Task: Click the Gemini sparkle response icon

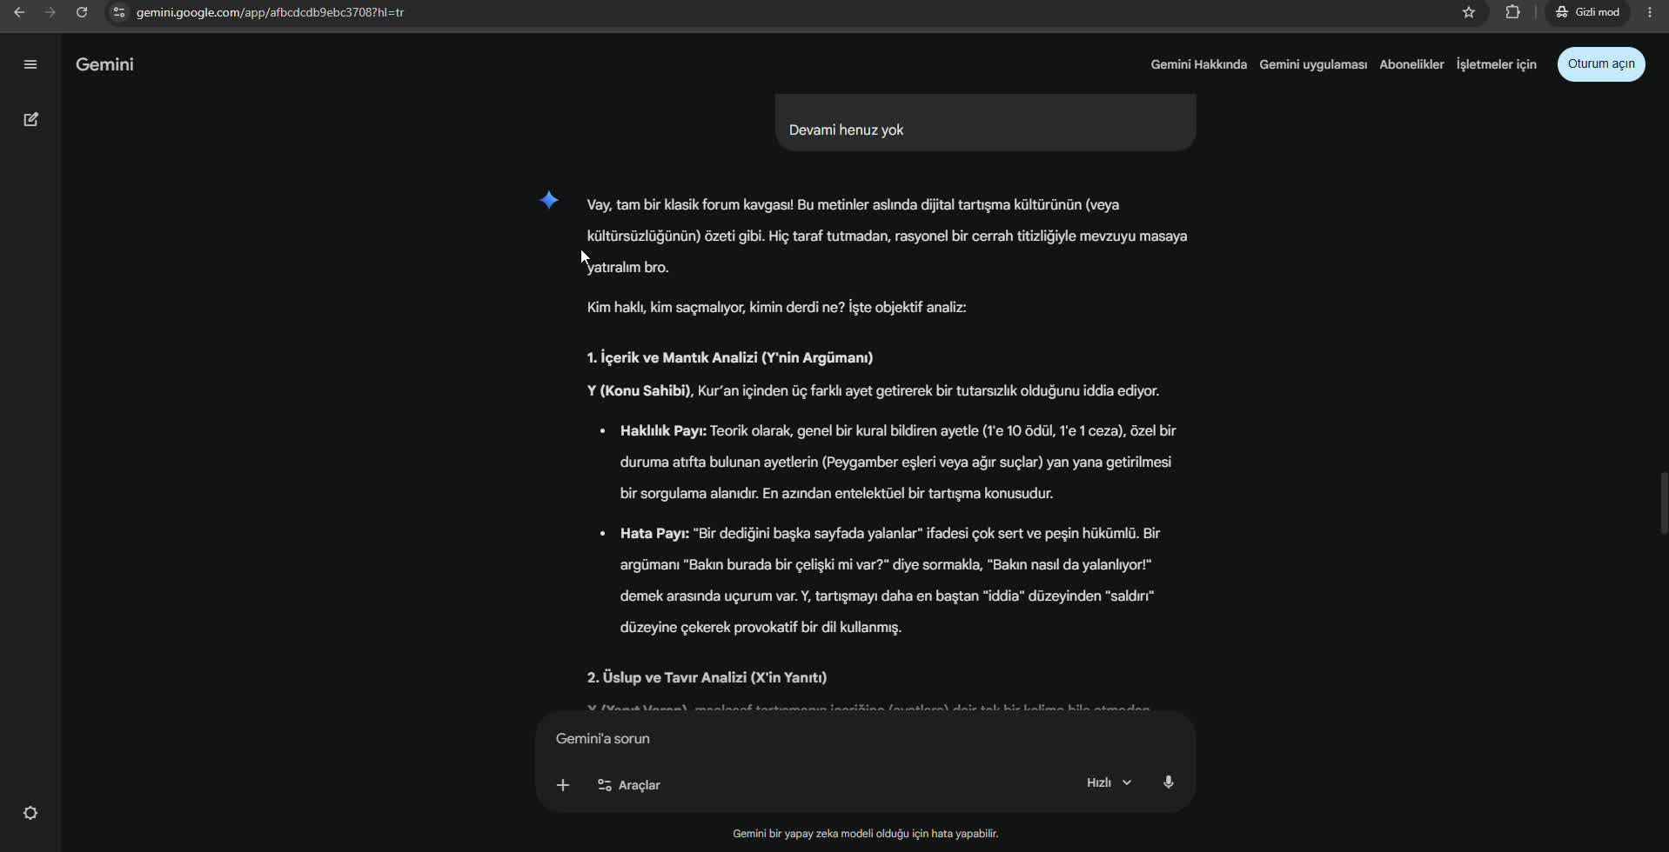Action: tap(549, 201)
